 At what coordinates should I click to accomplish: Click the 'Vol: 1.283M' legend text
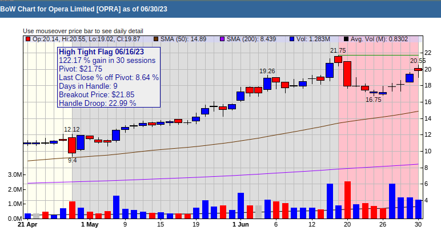[313, 39]
